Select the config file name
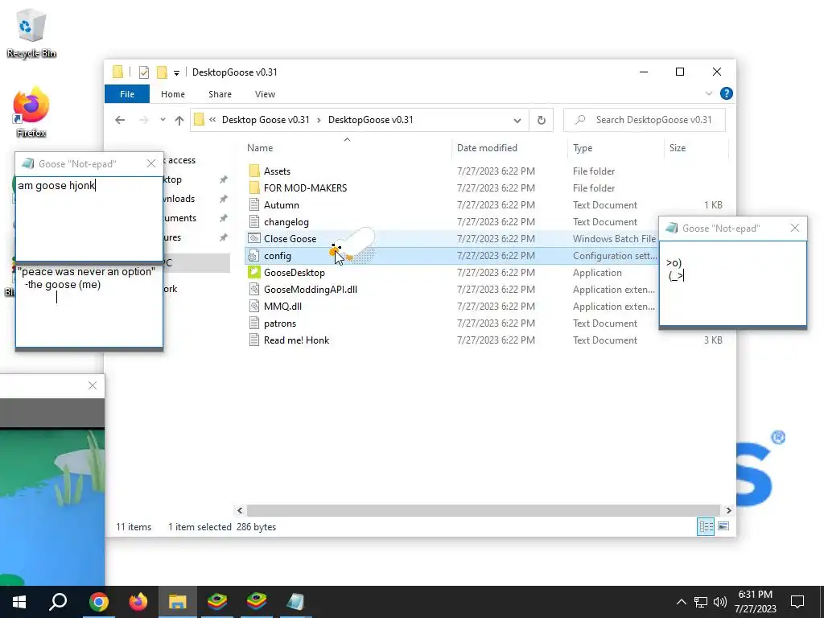The width and height of the screenshot is (824, 618). pos(278,255)
